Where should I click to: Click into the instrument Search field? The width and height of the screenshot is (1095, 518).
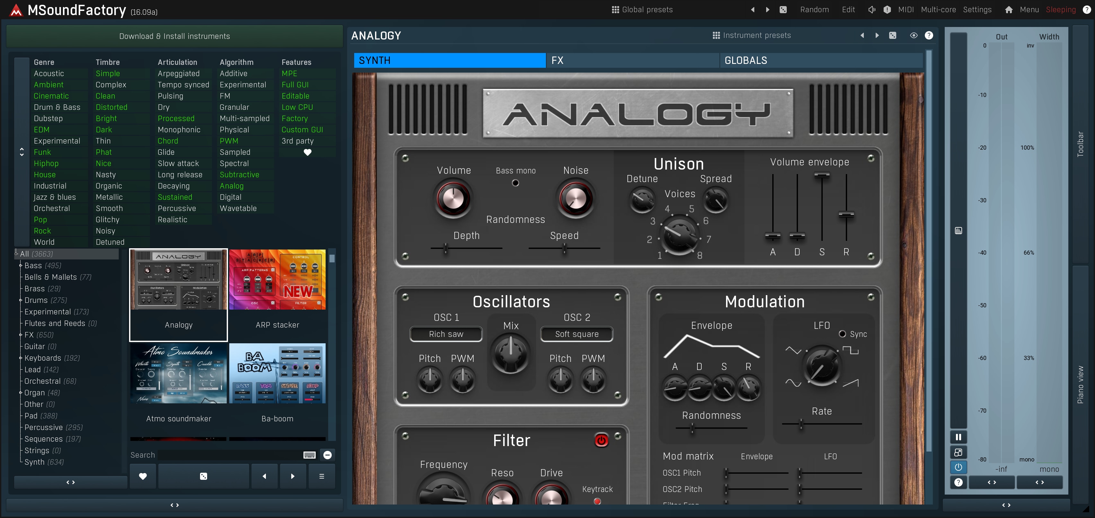click(x=230, y=455)
